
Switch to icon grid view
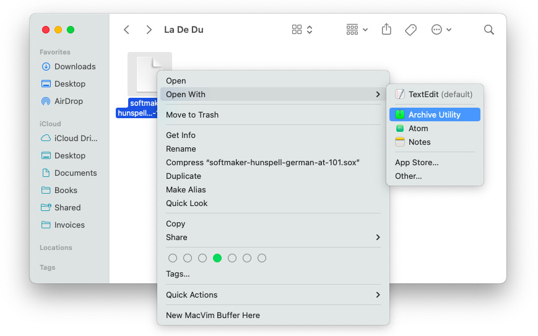coord(297,30)
